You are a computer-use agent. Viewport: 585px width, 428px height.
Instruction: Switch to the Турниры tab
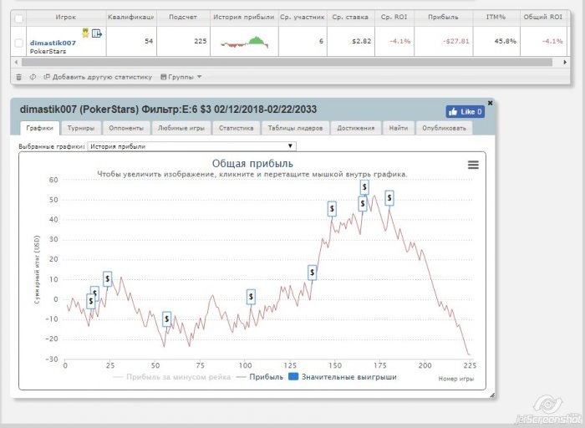point(81,128)
